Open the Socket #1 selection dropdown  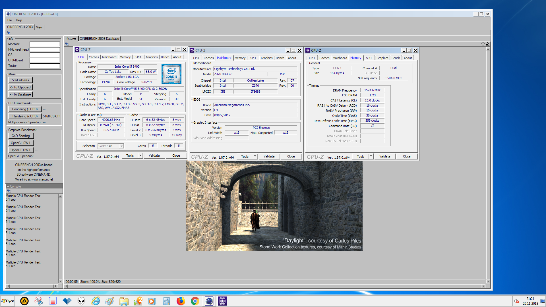pyautogui.click(x=111, y=146)
